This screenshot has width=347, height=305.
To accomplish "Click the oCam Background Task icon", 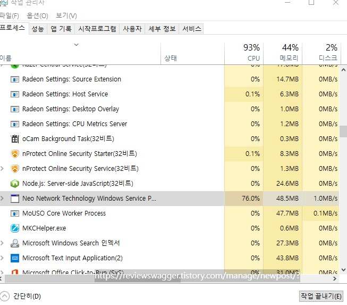I will point(15,139).
